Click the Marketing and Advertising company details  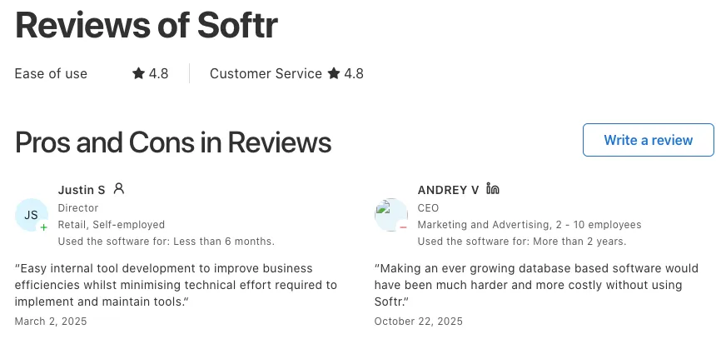pyautogui.click(x=529, y=224)
